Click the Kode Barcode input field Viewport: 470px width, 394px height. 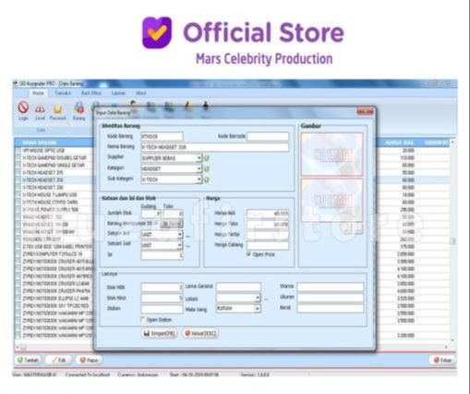268,136
